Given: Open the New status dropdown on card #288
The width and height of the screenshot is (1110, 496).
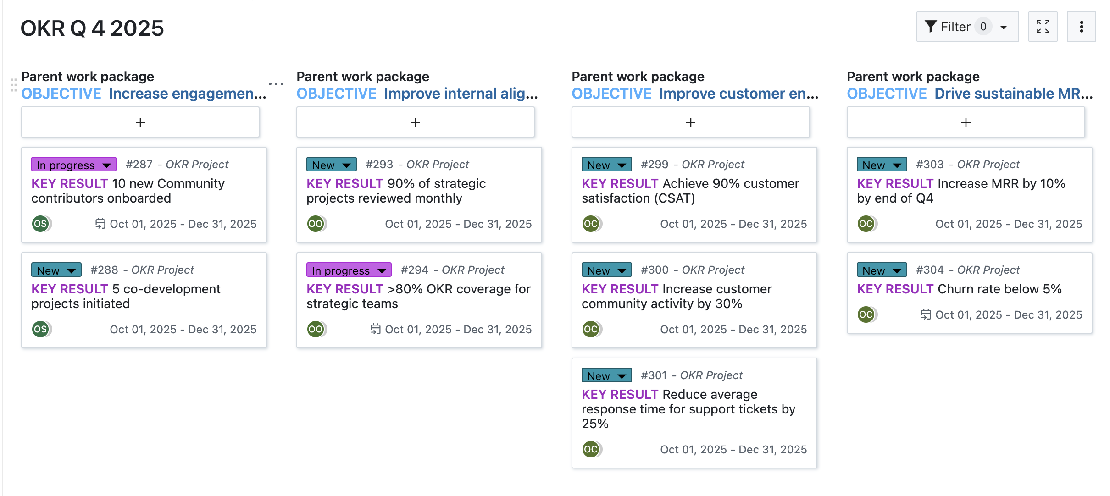Looking at the screenshot, I should click(x=72, y=270).
